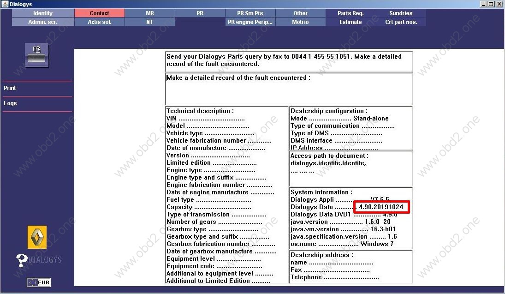Viewport: 505px width, 294px height.
Task: Open Logs from the left sidebar
Action: [10, 103]
